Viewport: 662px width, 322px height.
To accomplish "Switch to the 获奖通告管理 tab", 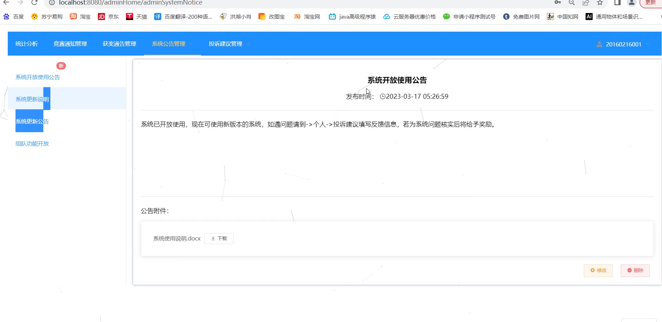I will [x=119, y=44].
